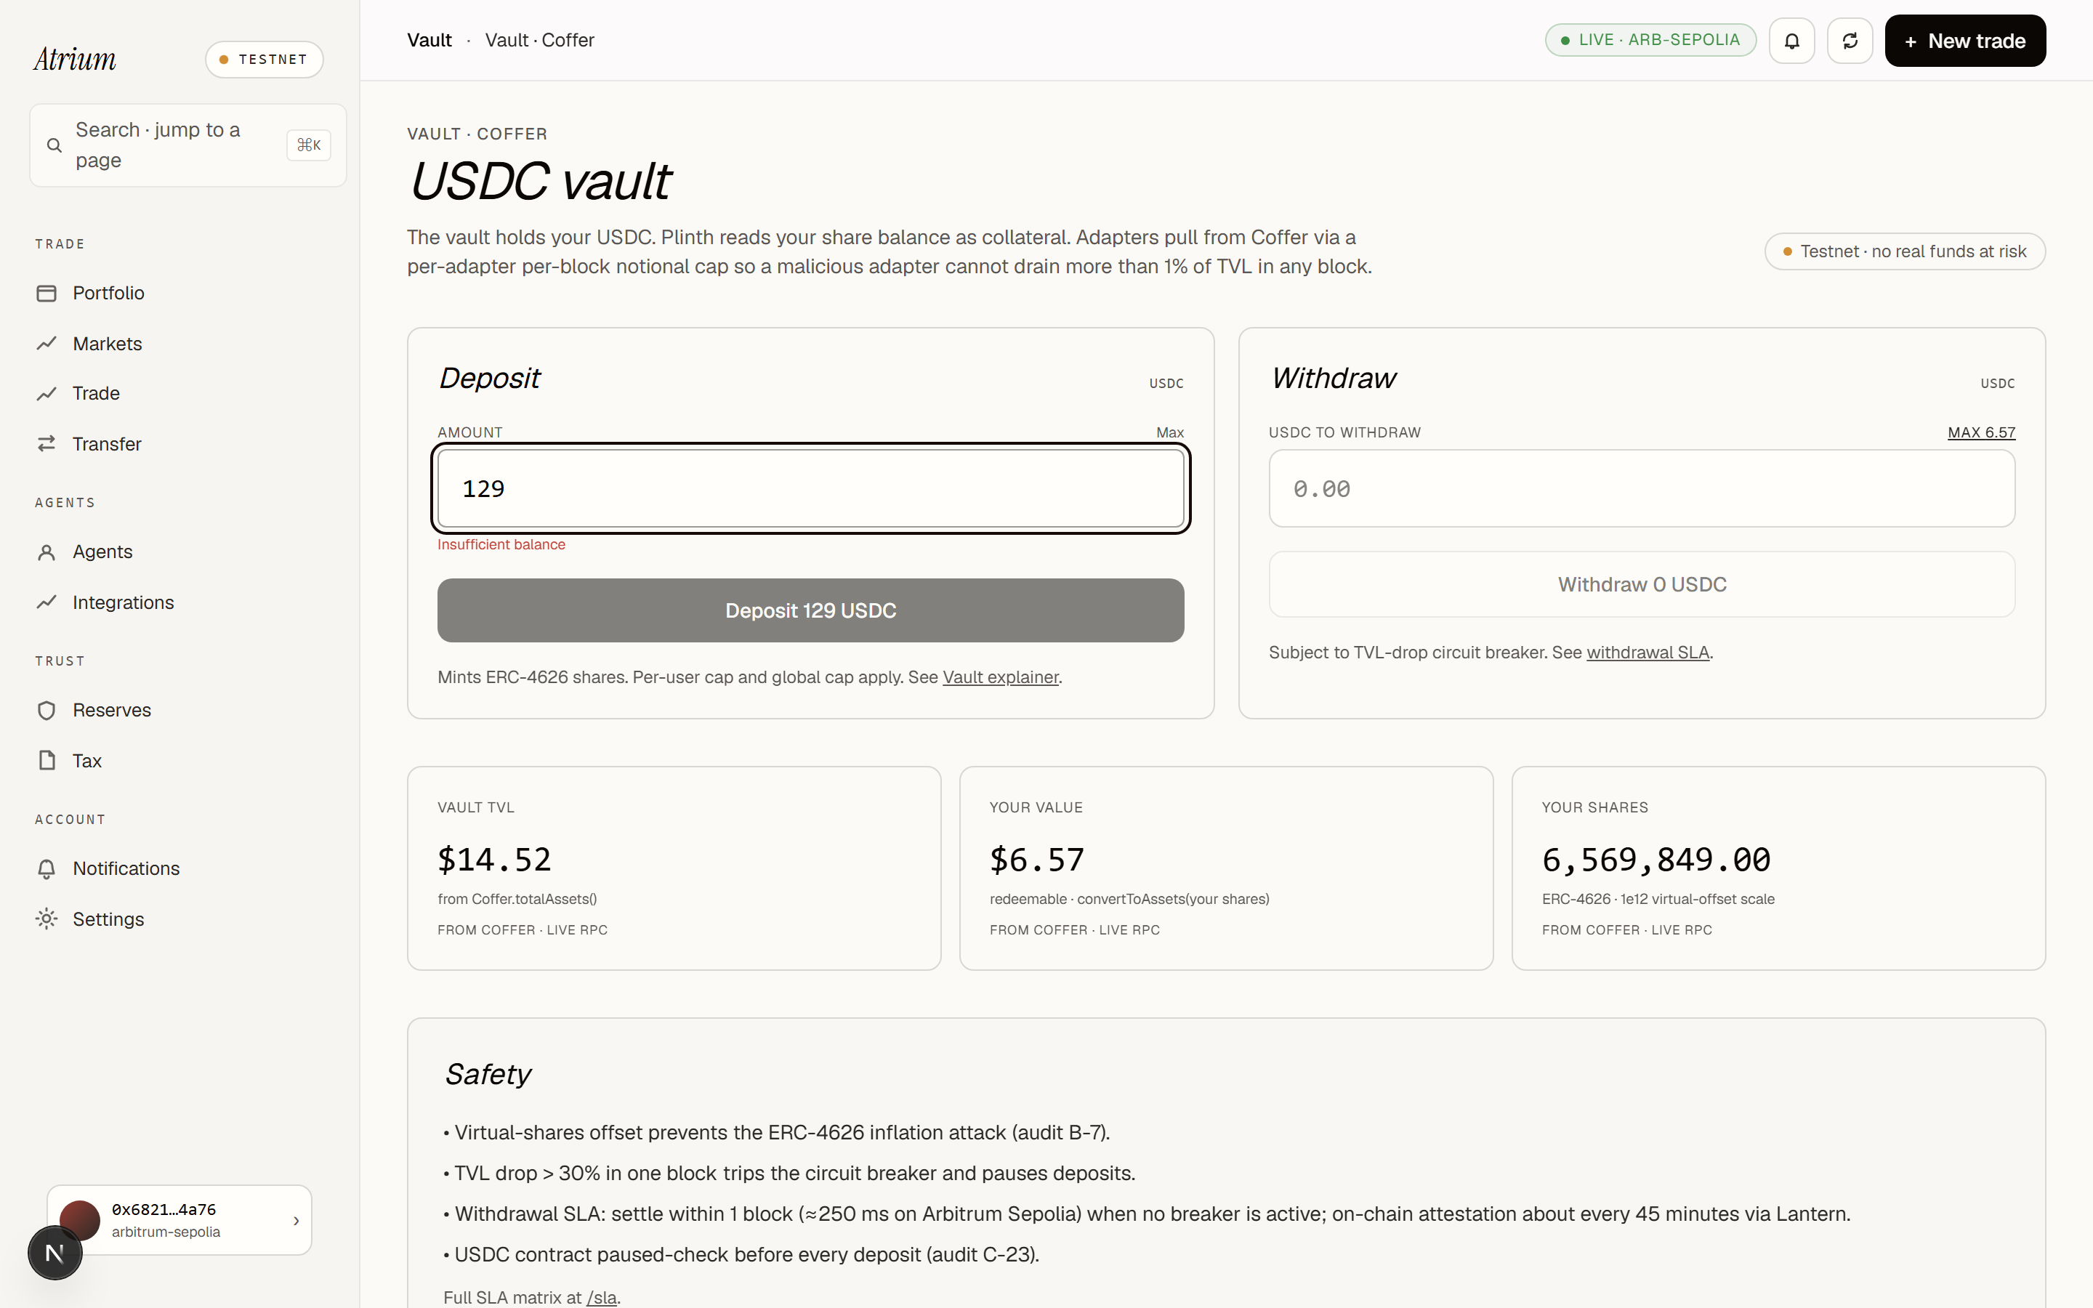Click the Deposit 129 USDC button
The image size is (2093, 1308).
pos(810,610)
